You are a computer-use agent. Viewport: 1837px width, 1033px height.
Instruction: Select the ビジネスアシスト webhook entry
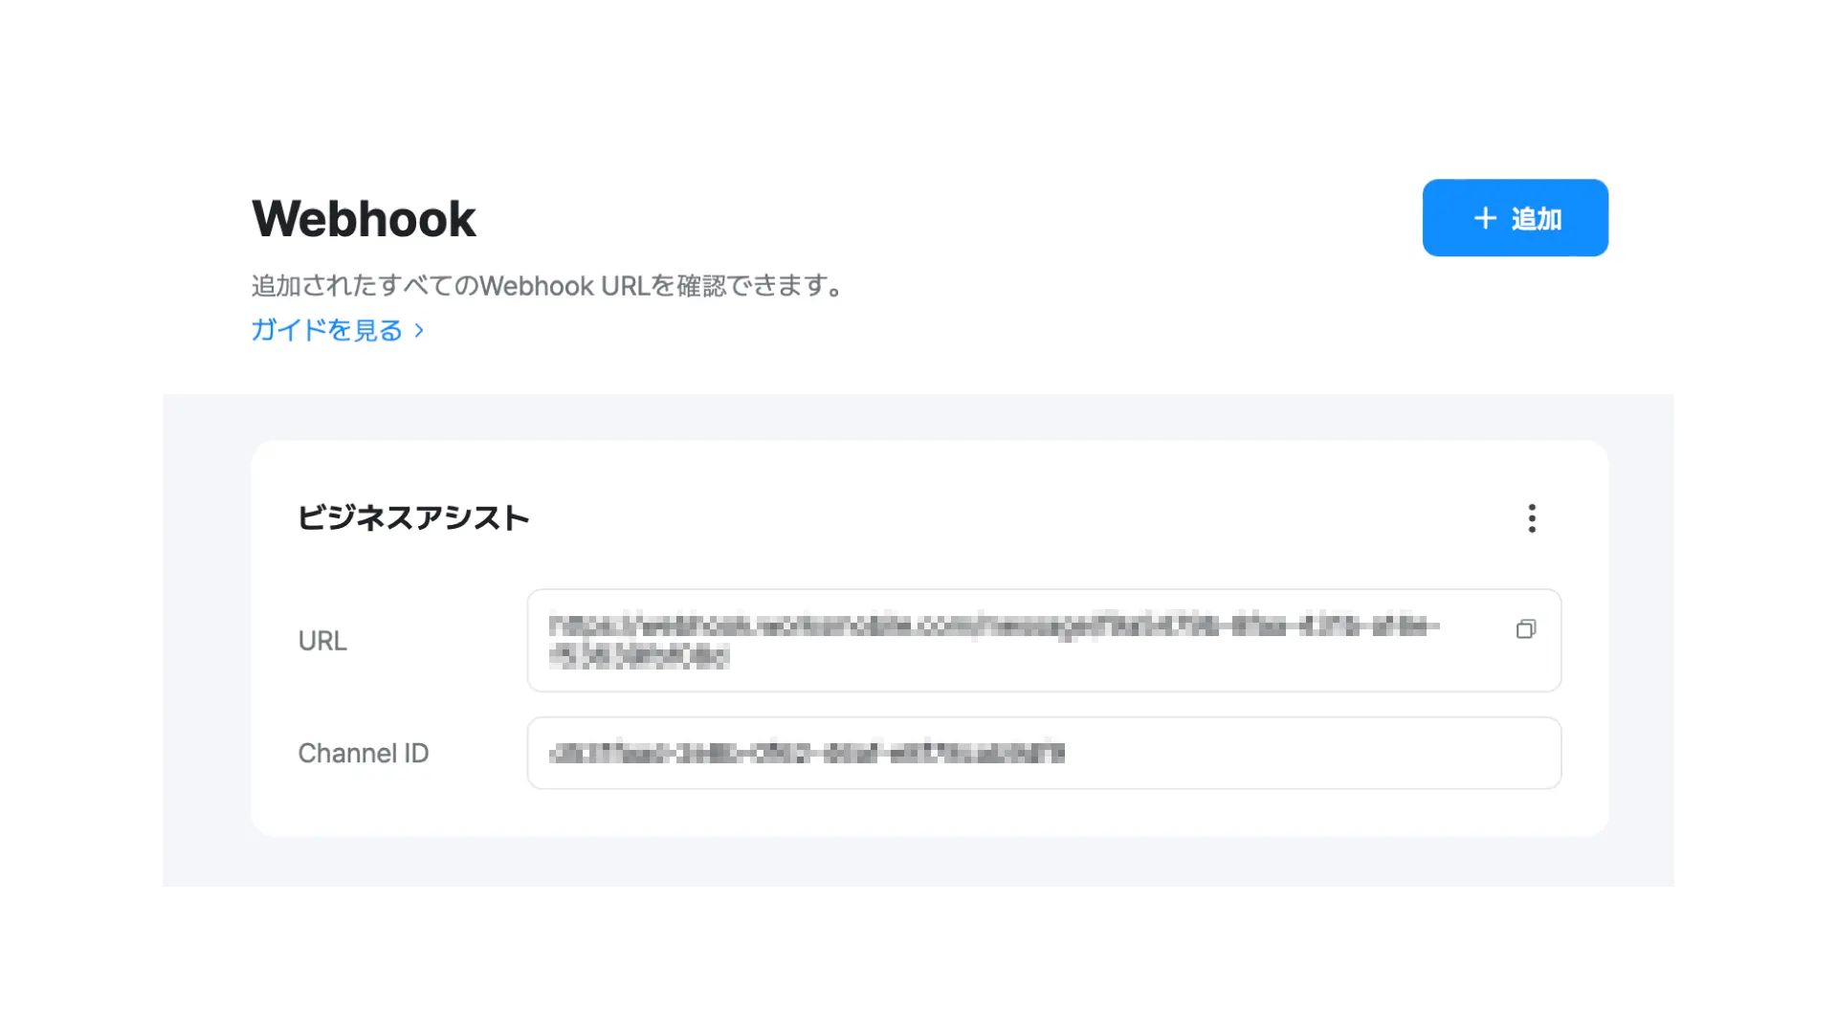(x=414, y=517)
